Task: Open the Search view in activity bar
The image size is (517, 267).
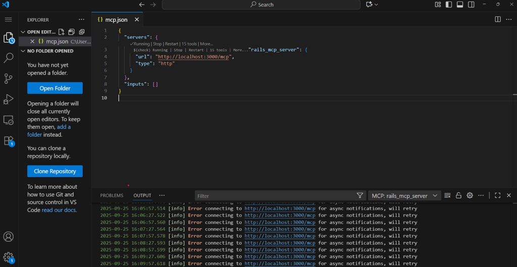Action: tap(9, 58)
